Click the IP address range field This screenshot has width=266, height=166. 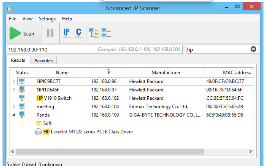coord(51,50)
